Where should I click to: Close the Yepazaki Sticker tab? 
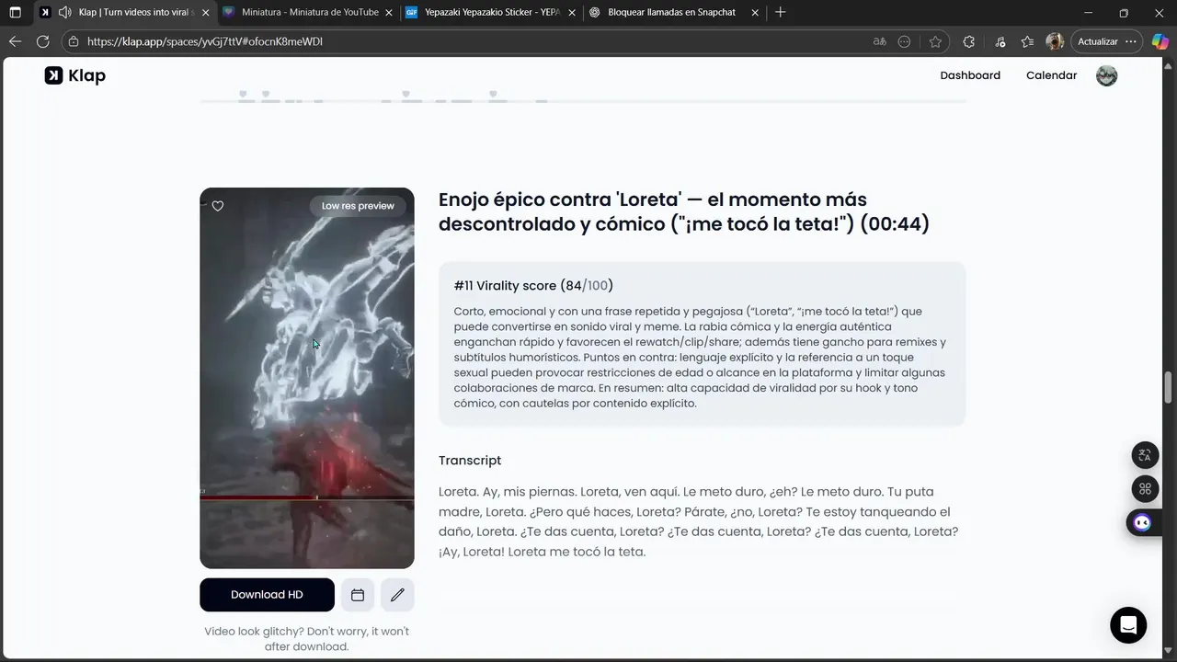pyautogui.click(x=572, y=12)
